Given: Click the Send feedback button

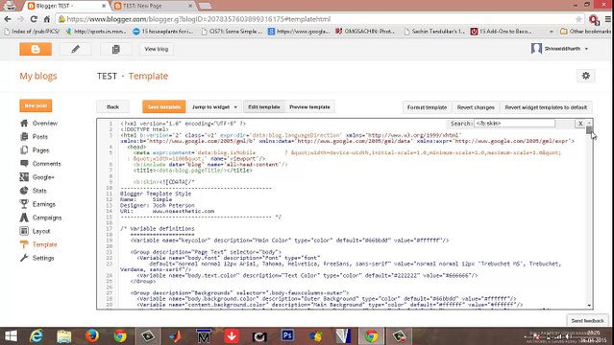Looking at the screenshot, I should click(x=587, y=321).
